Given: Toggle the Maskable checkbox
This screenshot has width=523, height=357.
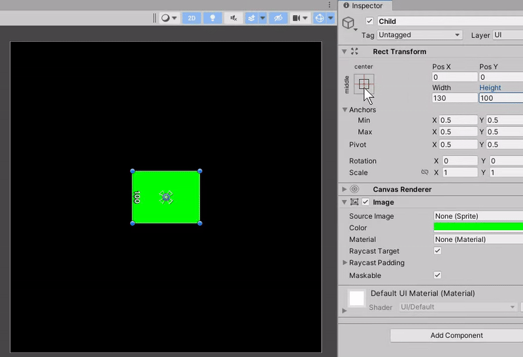Looking at the screenshot, I should 437,275.
